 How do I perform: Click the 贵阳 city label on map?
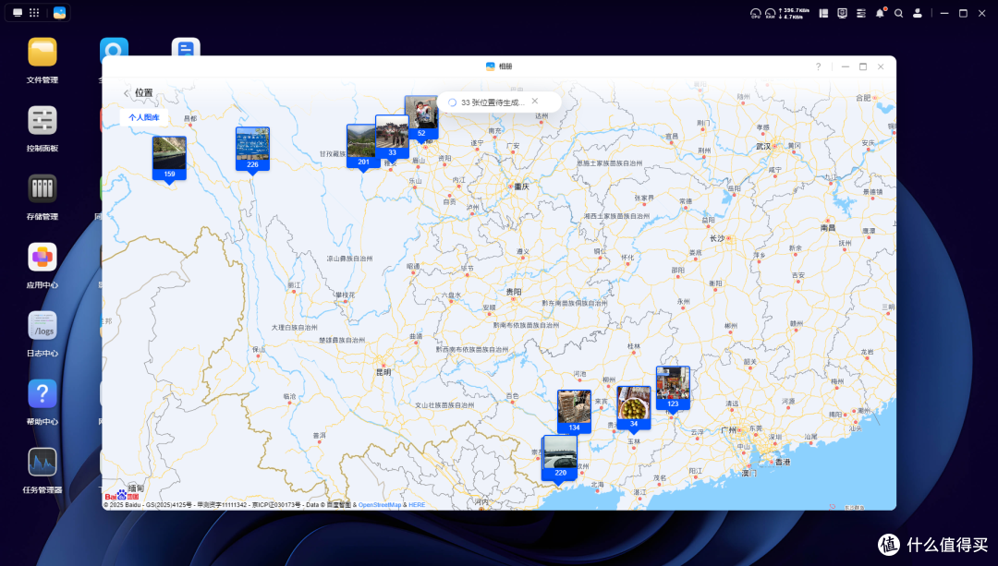[514, 291]
